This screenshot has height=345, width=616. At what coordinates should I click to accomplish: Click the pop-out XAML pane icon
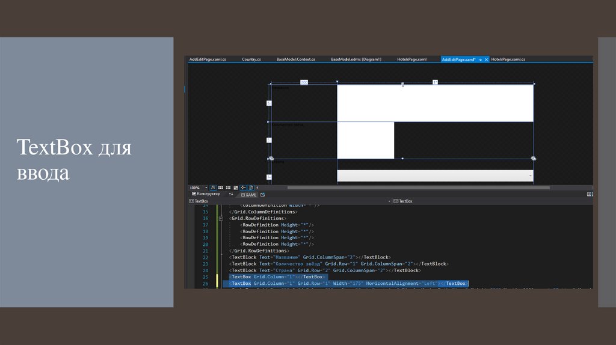click(263, 195)
